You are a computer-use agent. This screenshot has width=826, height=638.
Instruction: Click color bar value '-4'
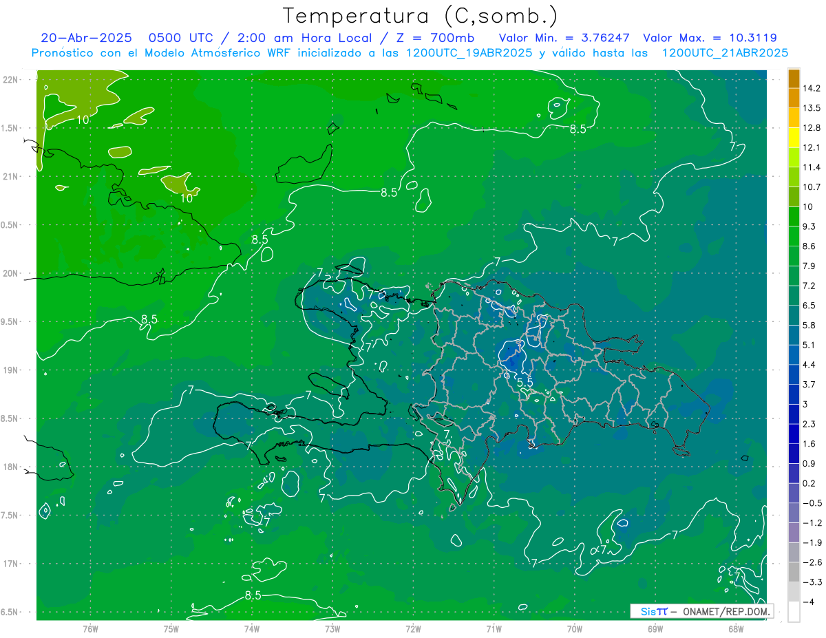pyautogui.click(x=808, y=602)
